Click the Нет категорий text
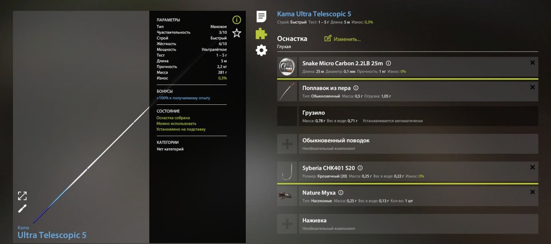The image size is (551, 244). pos(170,149)
